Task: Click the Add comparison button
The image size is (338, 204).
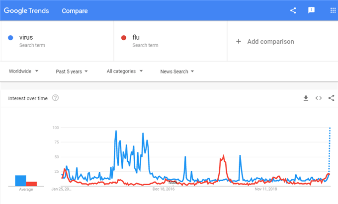Action: click(x=265, y=41)
